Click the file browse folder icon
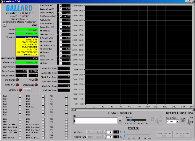 pyautogui.click(x=120, y=120)
